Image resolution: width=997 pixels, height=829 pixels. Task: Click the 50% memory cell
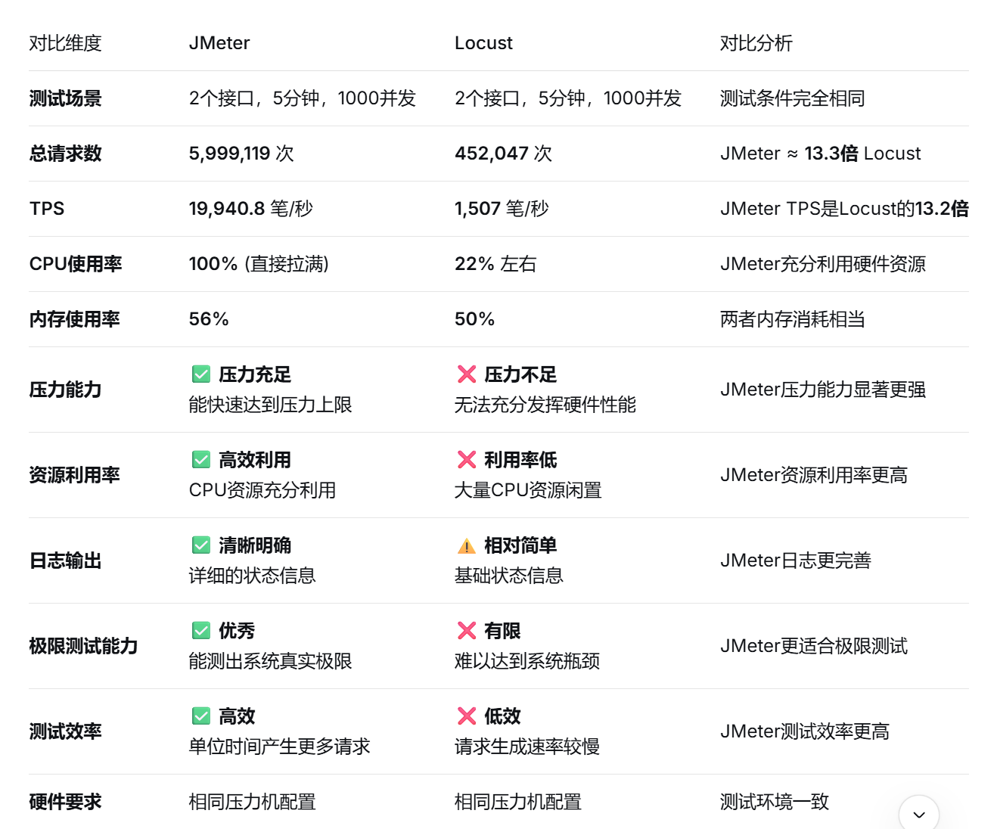[474, 319]
